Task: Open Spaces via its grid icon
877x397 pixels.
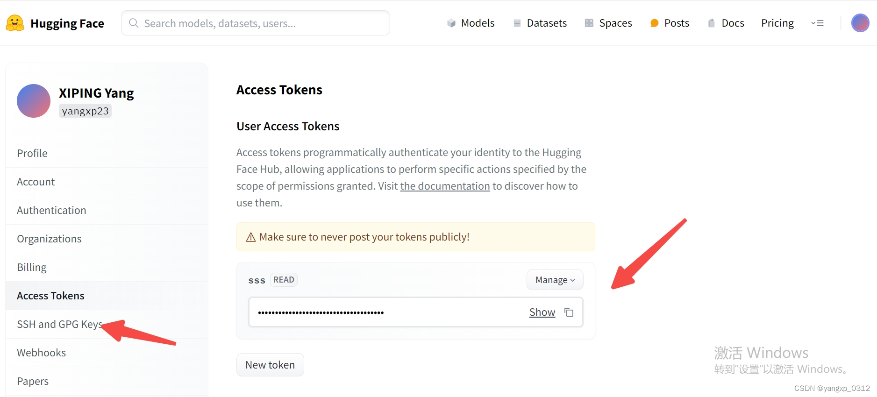Action: (x=589, y=23)
